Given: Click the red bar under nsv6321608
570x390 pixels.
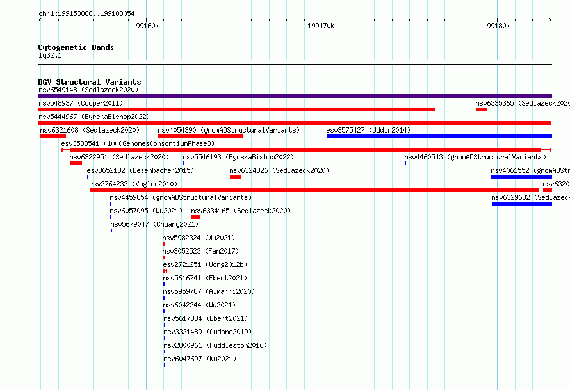Looking at the screenshot, I should coord(53,136).
